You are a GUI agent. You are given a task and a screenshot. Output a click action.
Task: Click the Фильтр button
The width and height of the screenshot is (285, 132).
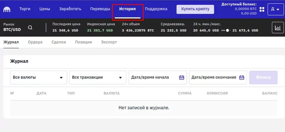(x=263, y=77)
